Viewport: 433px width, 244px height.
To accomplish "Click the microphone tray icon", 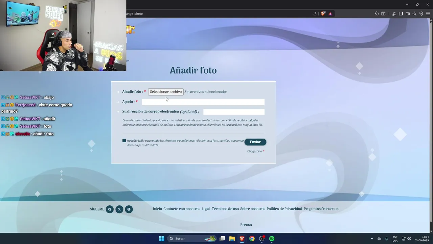I will click(x=386, y=239).
